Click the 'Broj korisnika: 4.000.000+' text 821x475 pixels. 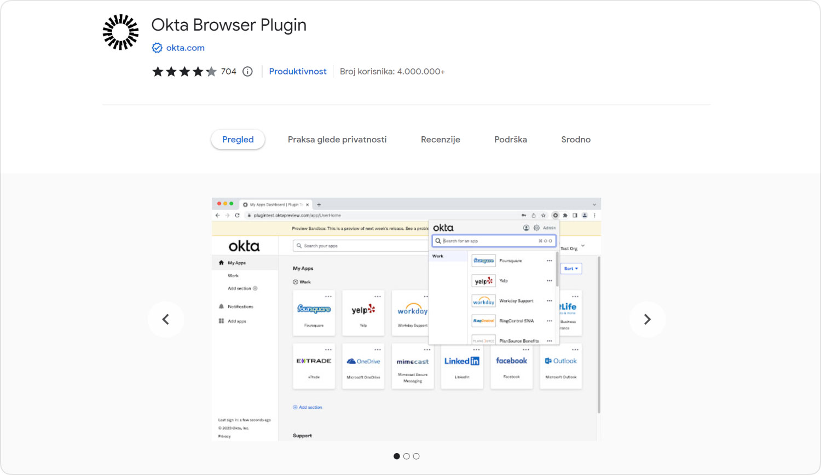[392, 72]
